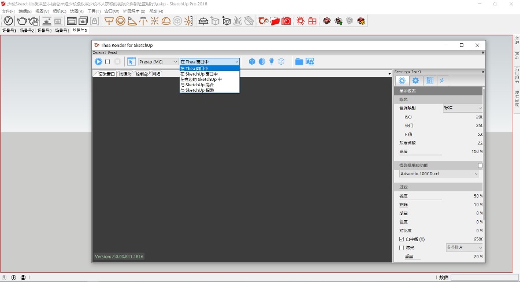Image resolution: width=520 pixels, height=282 pixels.
Task: Click the blue light bulb icon in Thea
Action: pos(272,62)
